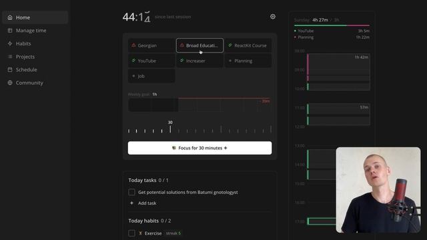Screen dimensions: 427x240
Task: Click the Add task link
Action: (147, 203)
